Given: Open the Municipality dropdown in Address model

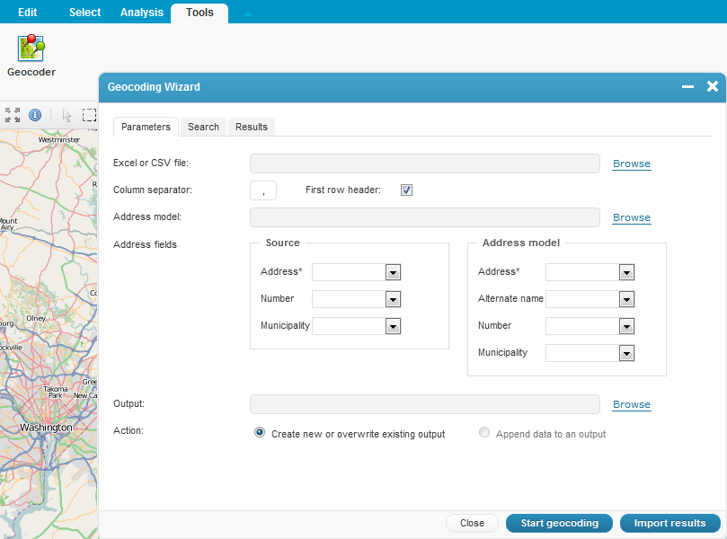Looking at the screenshot, I should pos(626,352).
